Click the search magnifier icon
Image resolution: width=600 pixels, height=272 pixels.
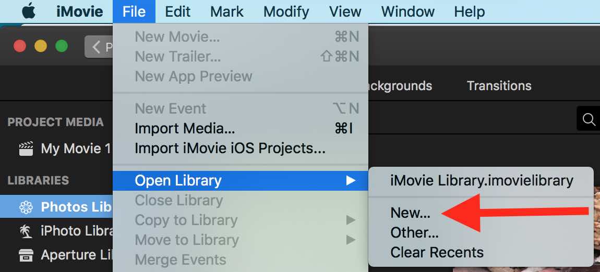[589, 119]
